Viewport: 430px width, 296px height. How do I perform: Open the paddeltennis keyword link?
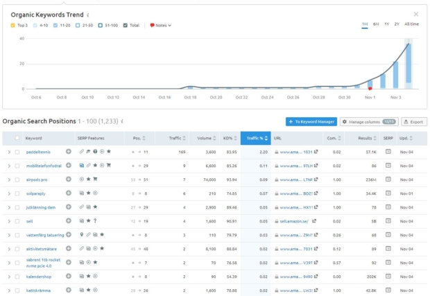pyautogui.click(x=38, y=152)
